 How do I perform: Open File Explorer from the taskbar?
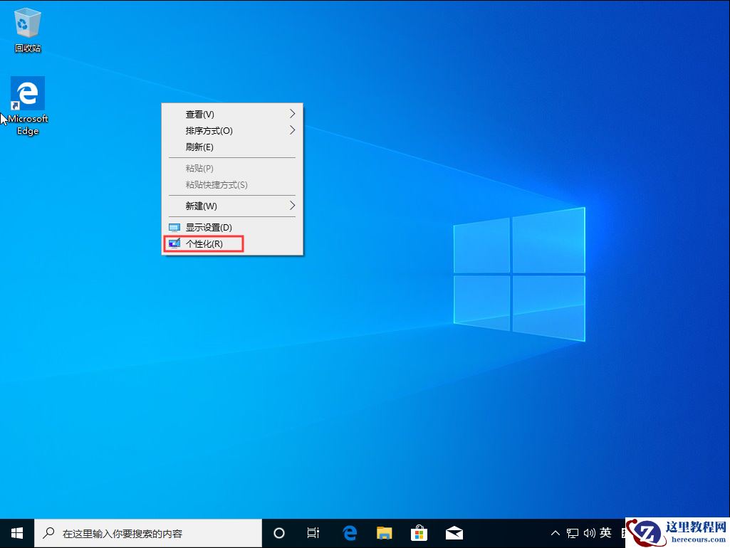point(384,532)
